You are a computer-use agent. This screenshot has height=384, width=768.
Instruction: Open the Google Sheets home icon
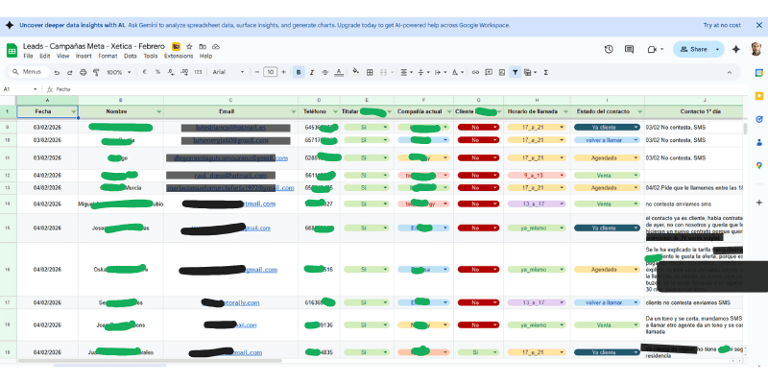coord(12,50)
